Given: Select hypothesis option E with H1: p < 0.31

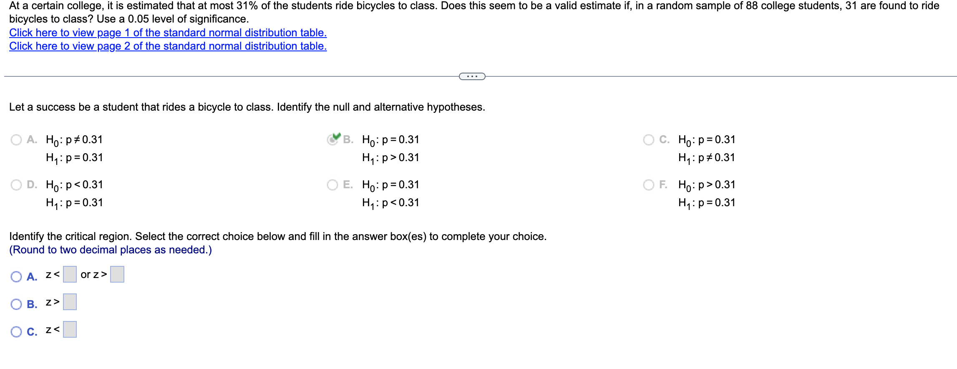Looking at the screenshot, I should pos(332,185).
